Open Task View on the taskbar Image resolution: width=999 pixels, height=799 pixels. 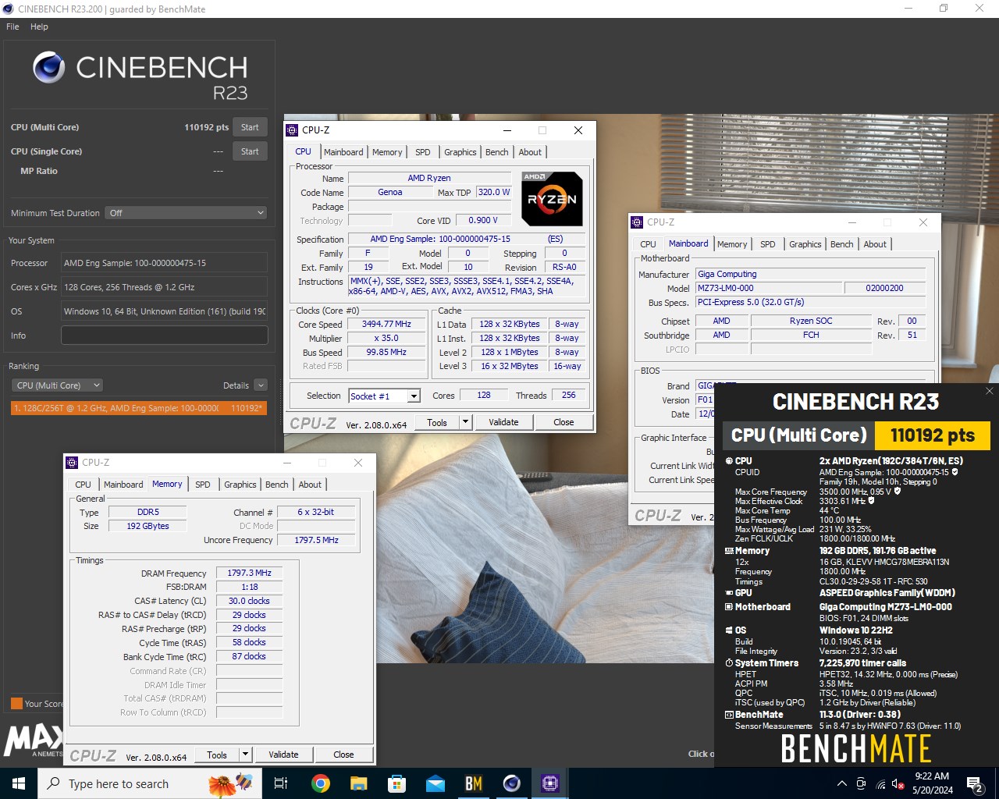[281, 783]
